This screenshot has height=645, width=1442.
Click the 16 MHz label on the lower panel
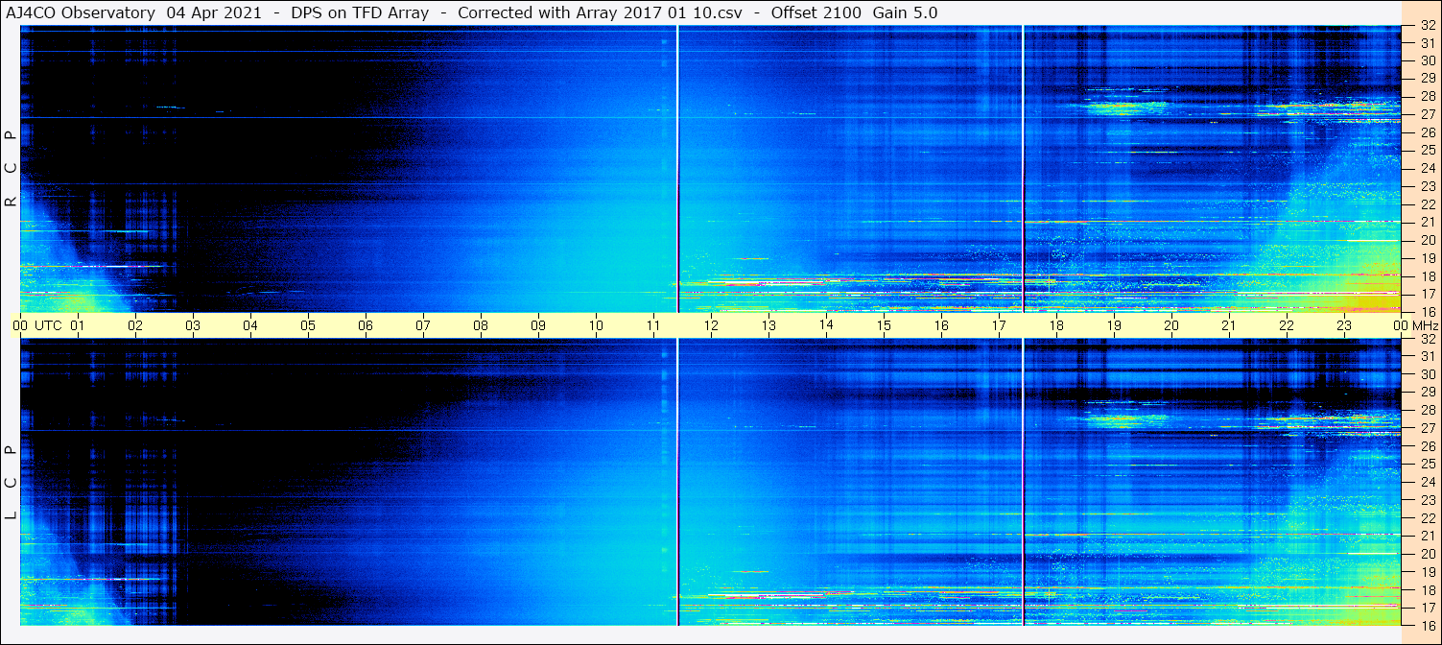1427,624
